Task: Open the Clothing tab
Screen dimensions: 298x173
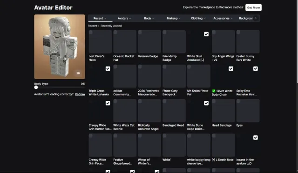Action: (x=198, y=19)
